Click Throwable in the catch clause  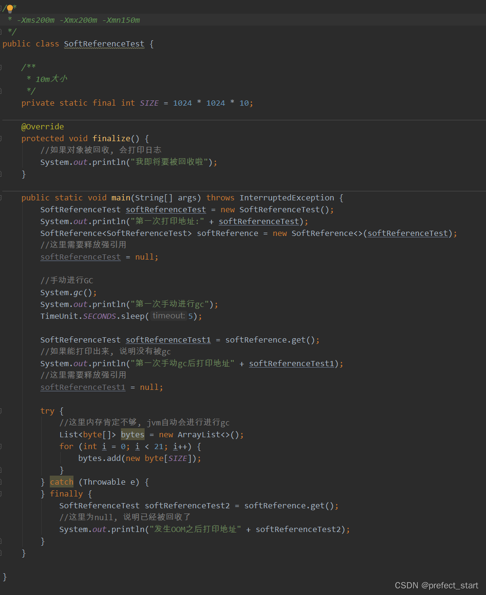104,482
